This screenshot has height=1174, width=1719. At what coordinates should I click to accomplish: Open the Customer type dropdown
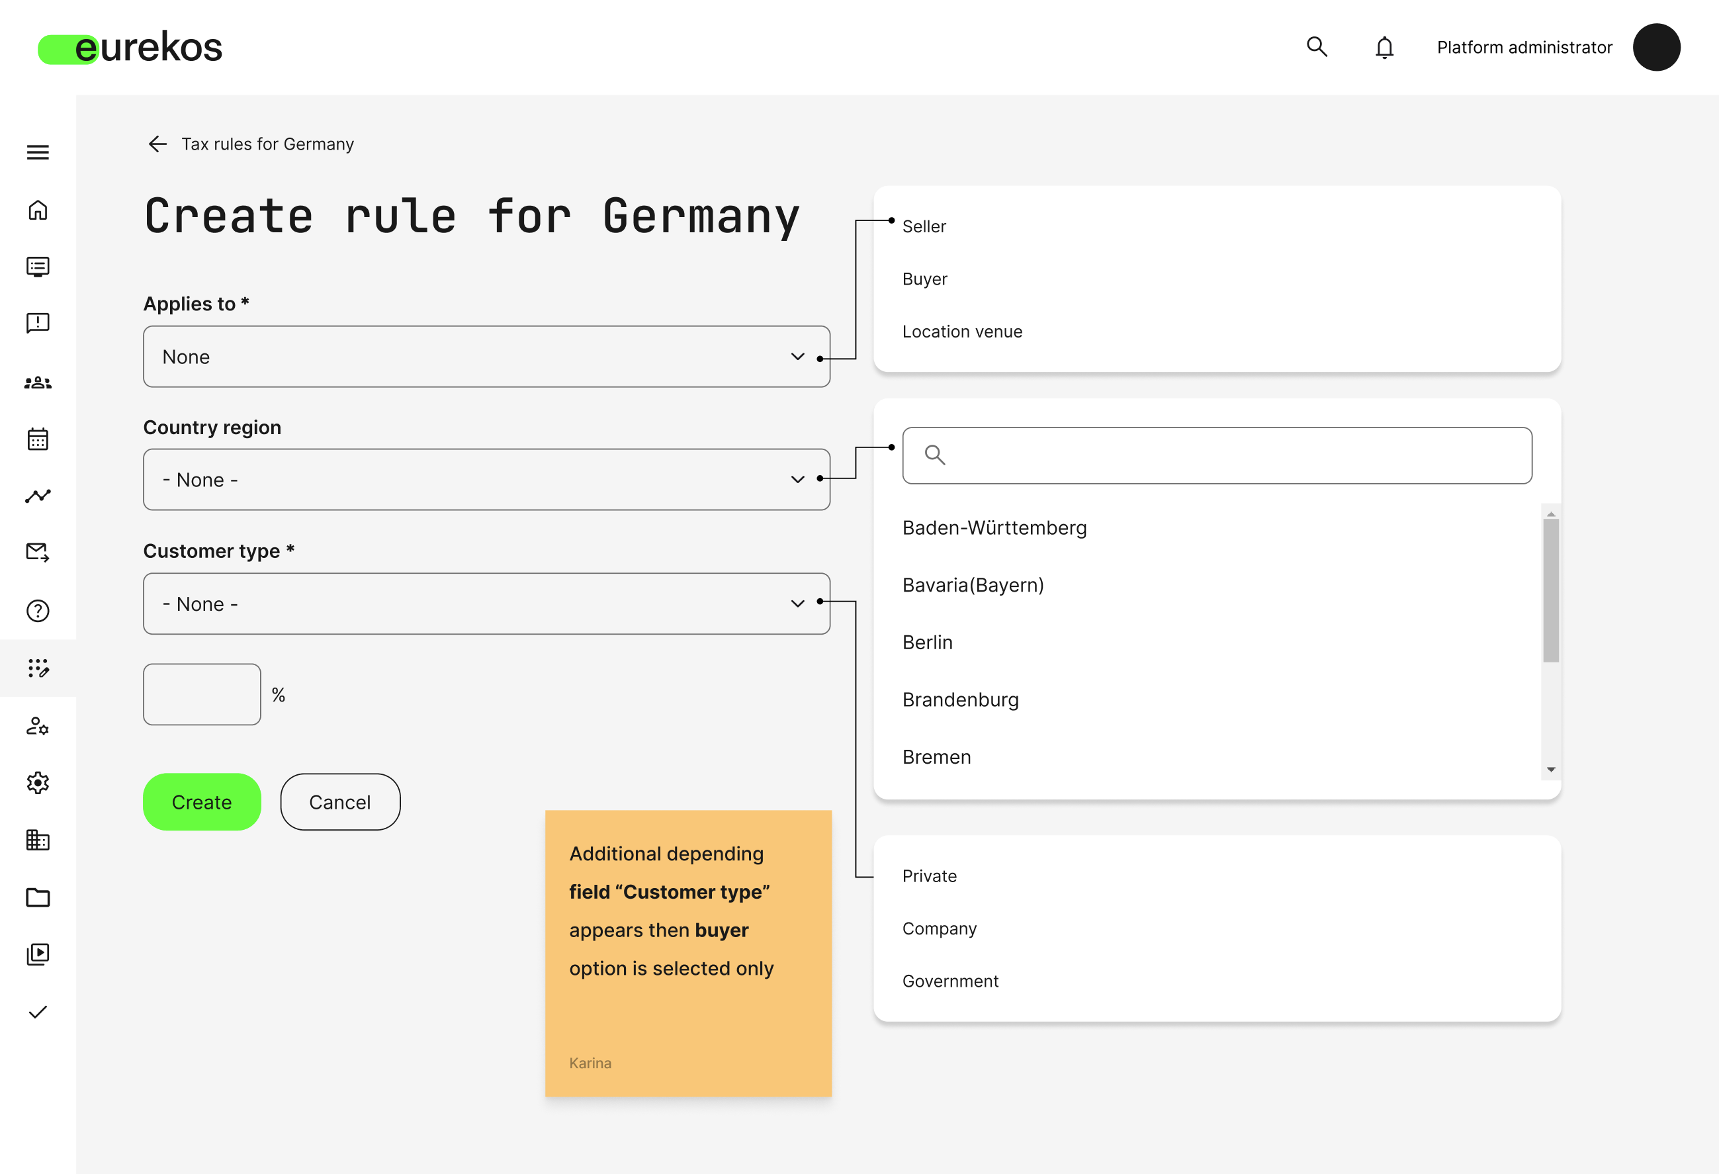pos(486,604)
